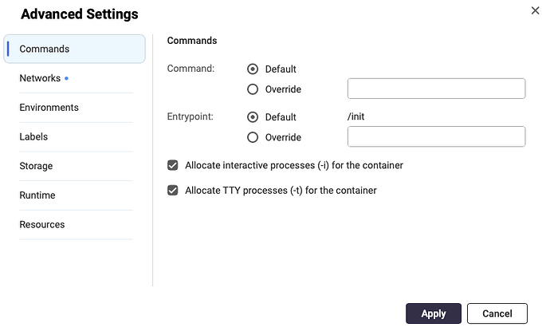Click the Command override text field
This screenshot has width=550, height=335.
[436, 89]
